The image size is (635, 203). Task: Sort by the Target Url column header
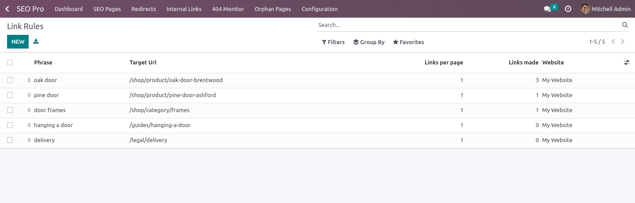(x=143, y=63)
